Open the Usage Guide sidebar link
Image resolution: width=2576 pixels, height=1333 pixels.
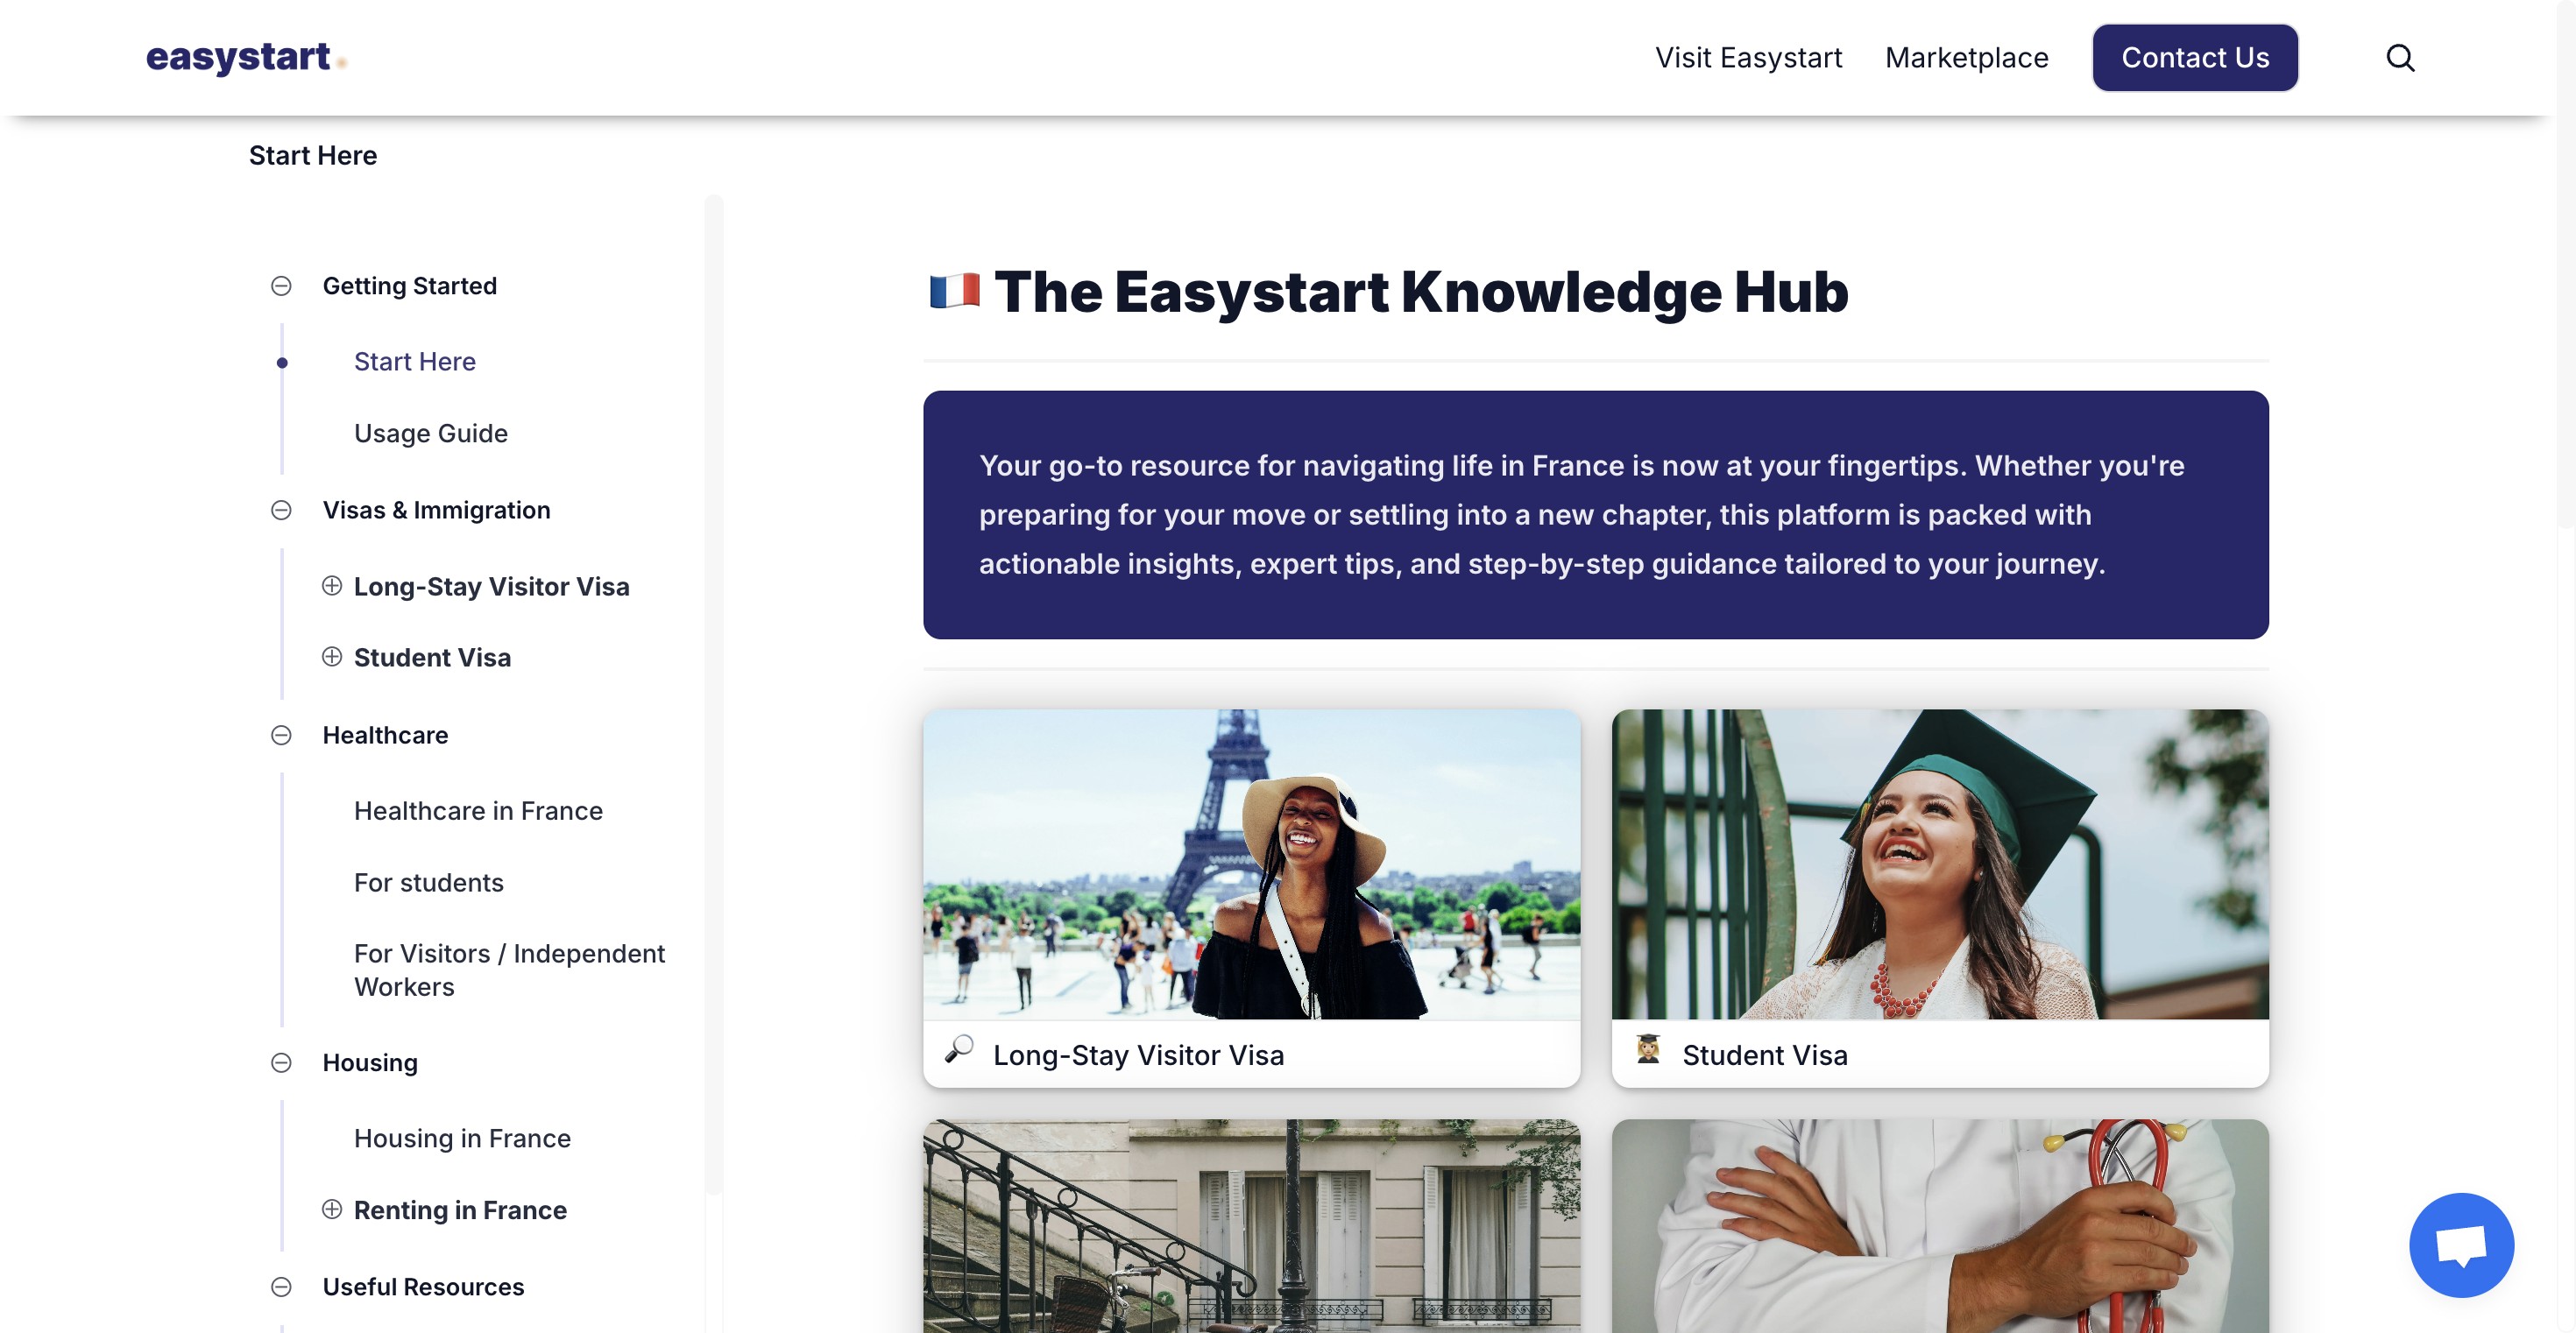(x=431, y=433)
